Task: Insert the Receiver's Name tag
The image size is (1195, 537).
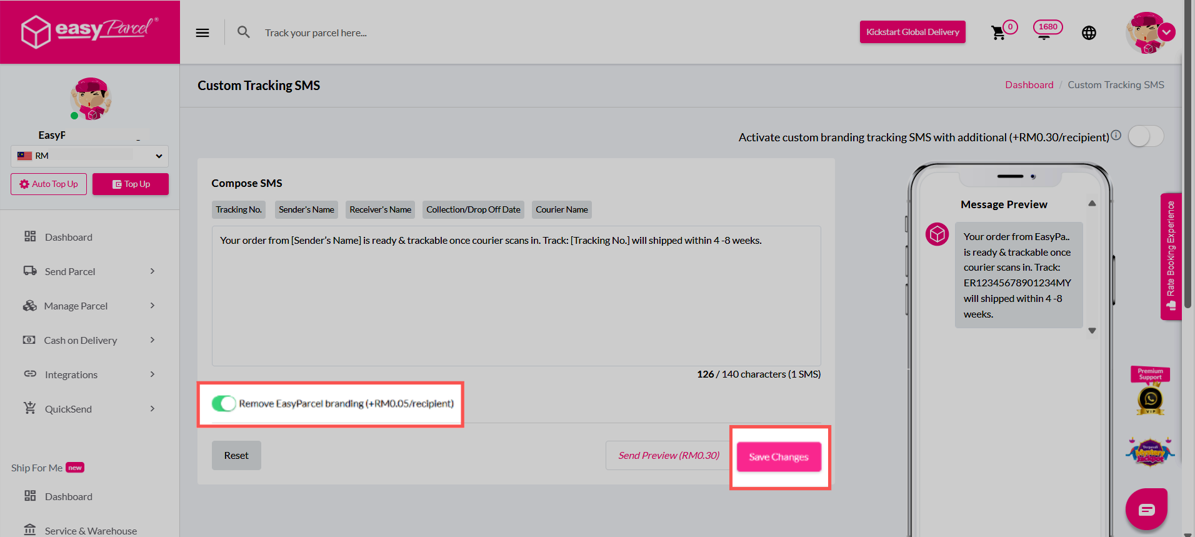Action: pyautogui.click(x=380, y=209)
